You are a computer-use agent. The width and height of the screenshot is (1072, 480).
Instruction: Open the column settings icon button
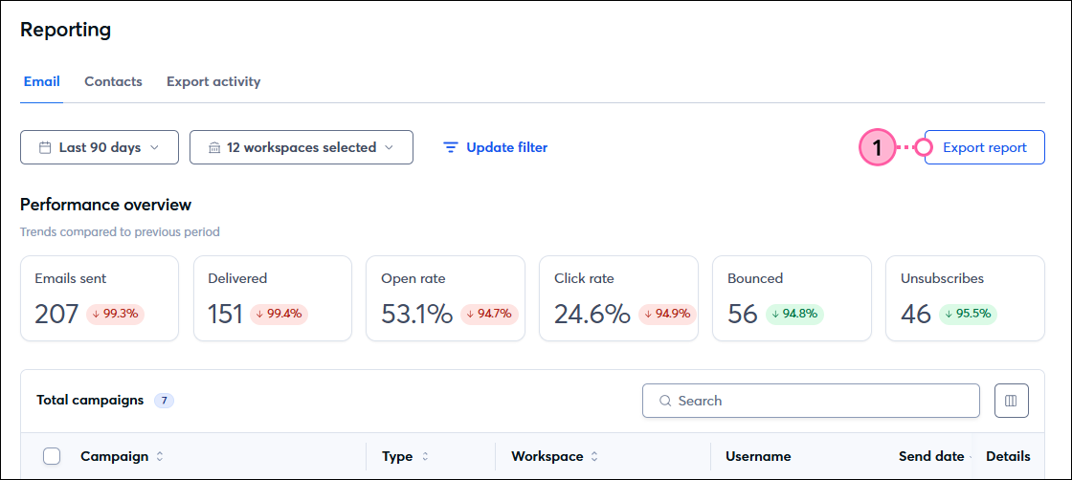pos(1011,401)
